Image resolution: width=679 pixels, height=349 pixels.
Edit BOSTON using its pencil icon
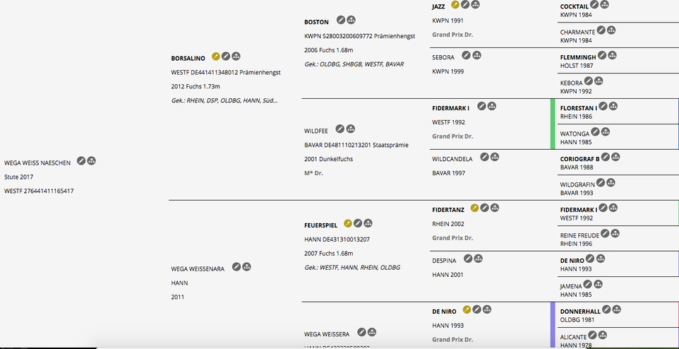coord(341,20)
